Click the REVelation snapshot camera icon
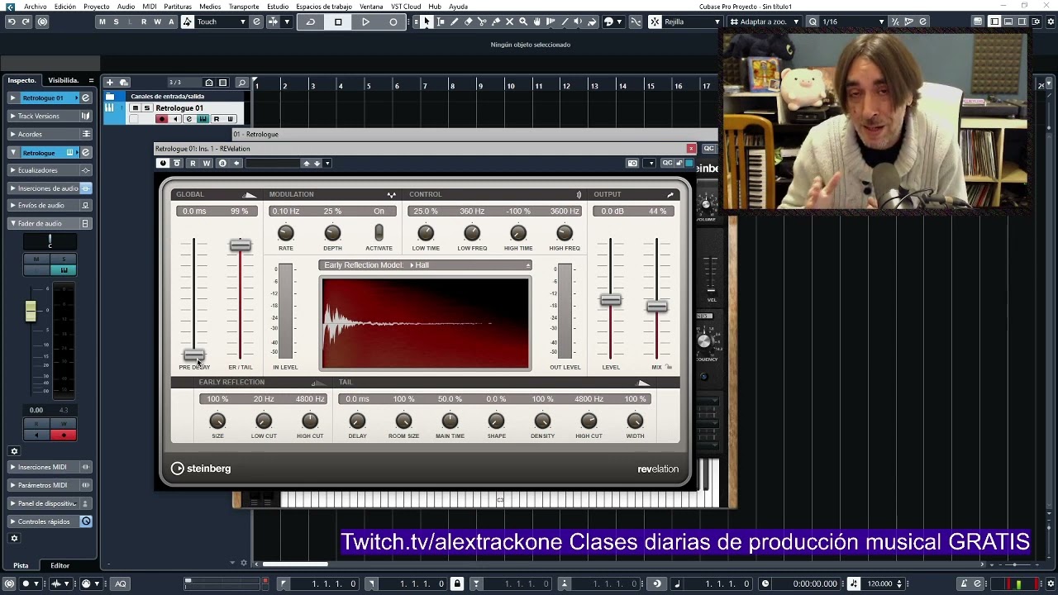The width and height of the screenshot is (1058, 595). 632,163
